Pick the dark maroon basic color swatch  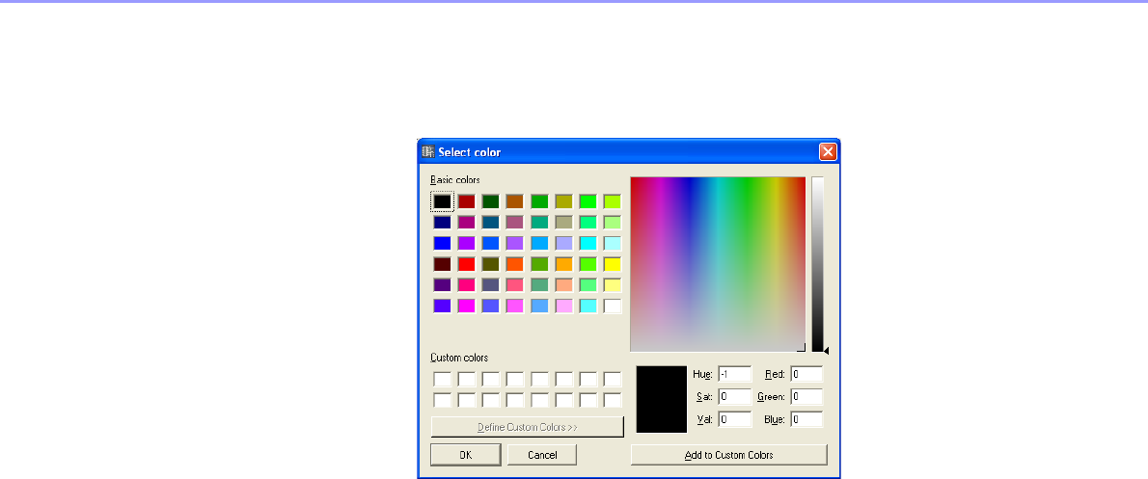pos(442,264)
